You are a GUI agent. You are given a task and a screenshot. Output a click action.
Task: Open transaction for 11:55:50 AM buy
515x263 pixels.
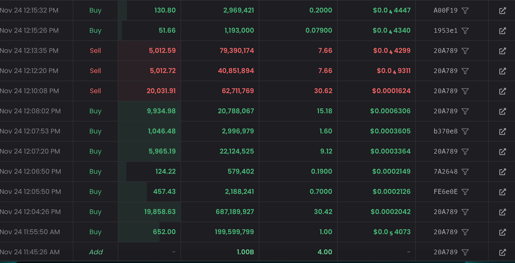502,232
